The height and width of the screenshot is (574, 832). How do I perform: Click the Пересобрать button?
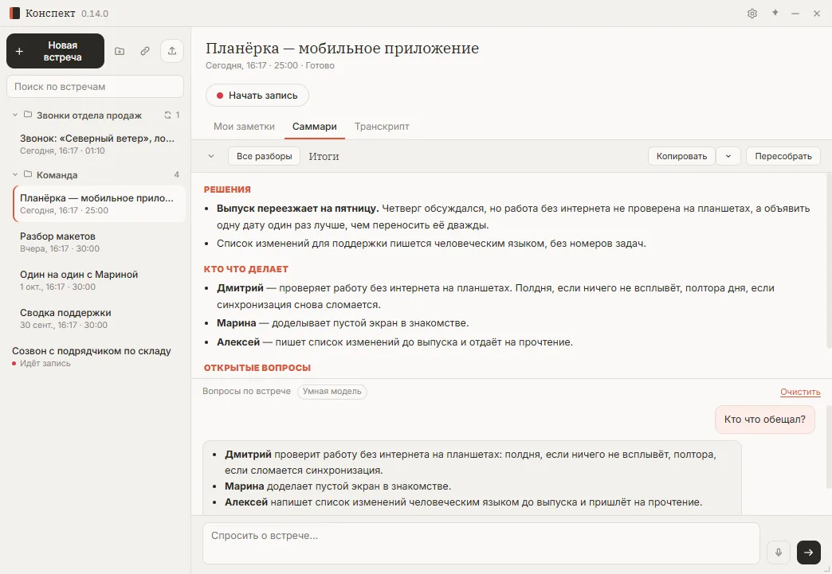783,156
